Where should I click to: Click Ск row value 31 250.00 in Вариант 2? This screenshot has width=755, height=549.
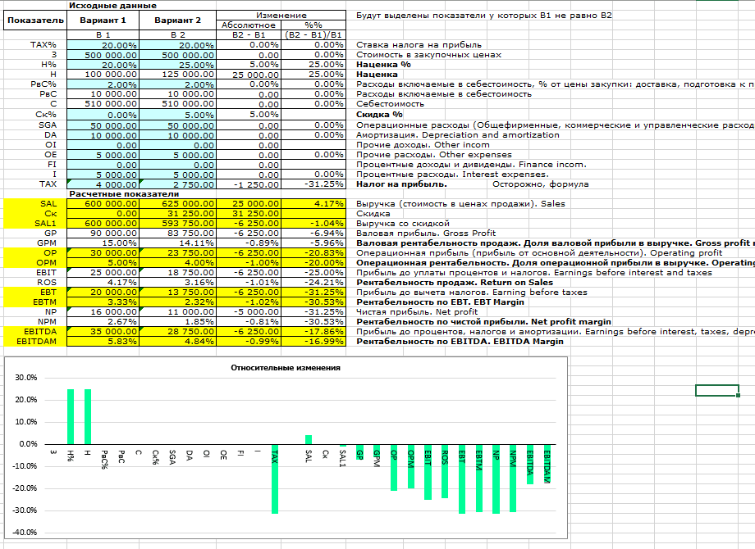[x=178, y=214]
